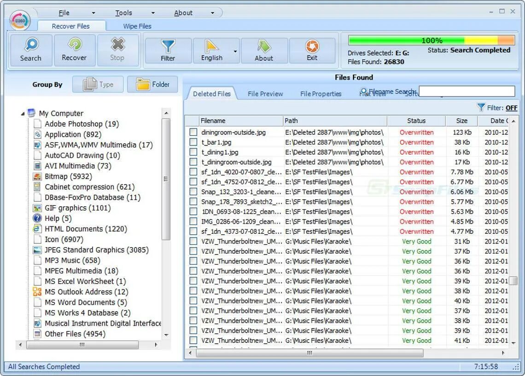Open the Deleted Files tab
Image resolution: width=525 pixels, height=376 pixels.
pos(211,94)
